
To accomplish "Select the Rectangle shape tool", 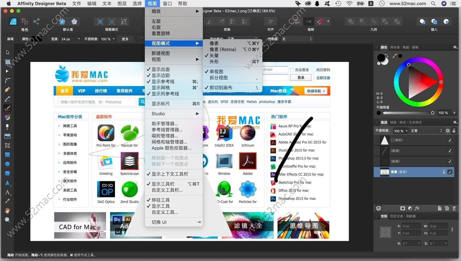I will coord(7,155).
